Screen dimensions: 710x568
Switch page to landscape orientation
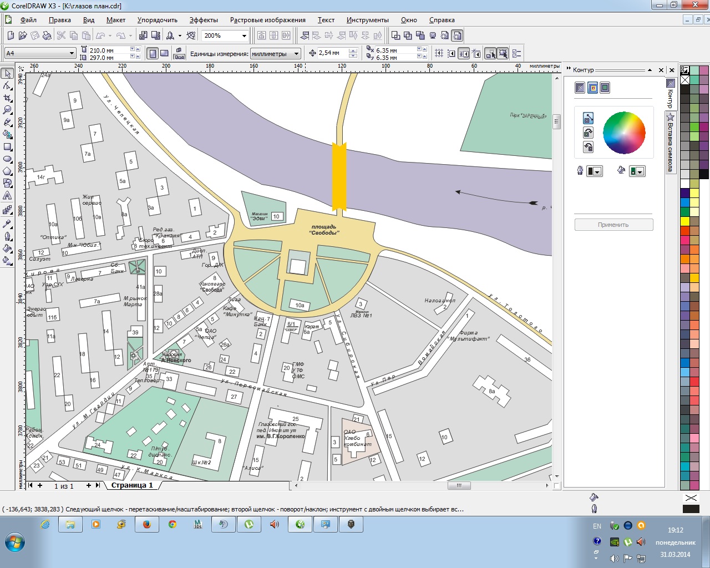[165, 53]
